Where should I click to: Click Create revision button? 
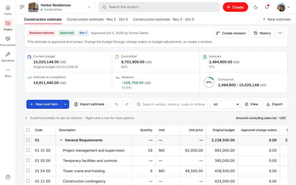click(231, 33)
